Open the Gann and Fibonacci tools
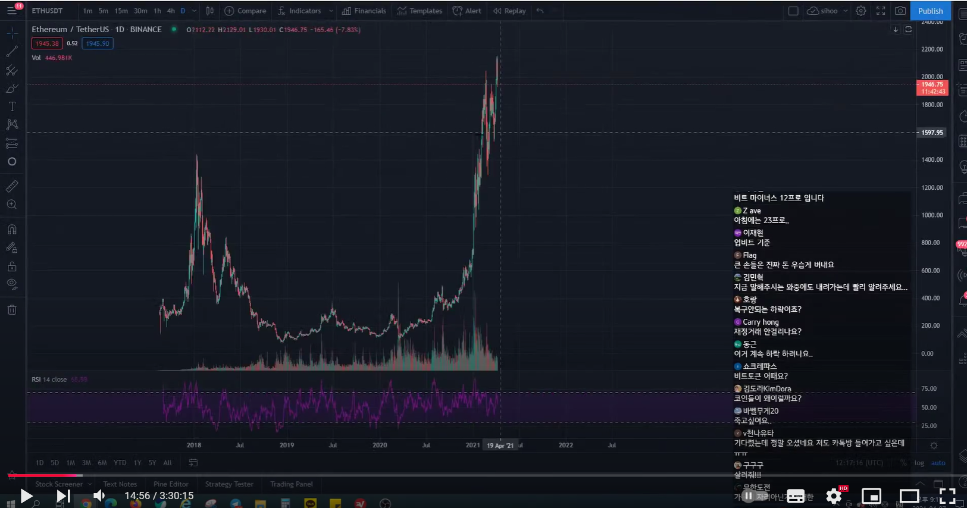Image resolution: width=967 pixels, height=508 pixels. tap(12, 70)
